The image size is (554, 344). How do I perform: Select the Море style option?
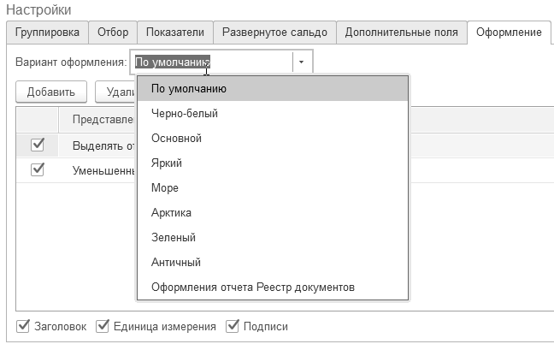(164, 187)
